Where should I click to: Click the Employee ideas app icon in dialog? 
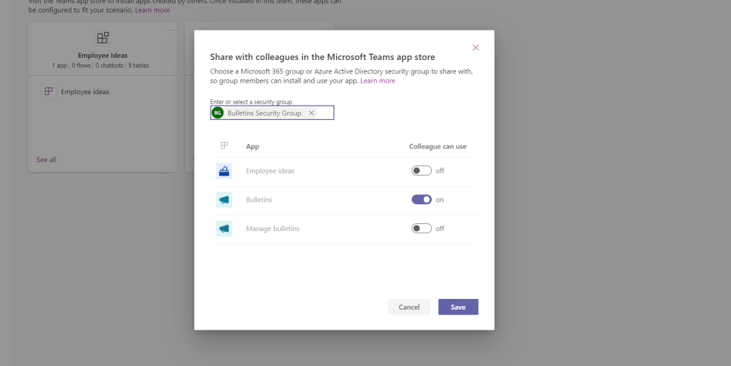pyautogui.click(x=224, y=171)
